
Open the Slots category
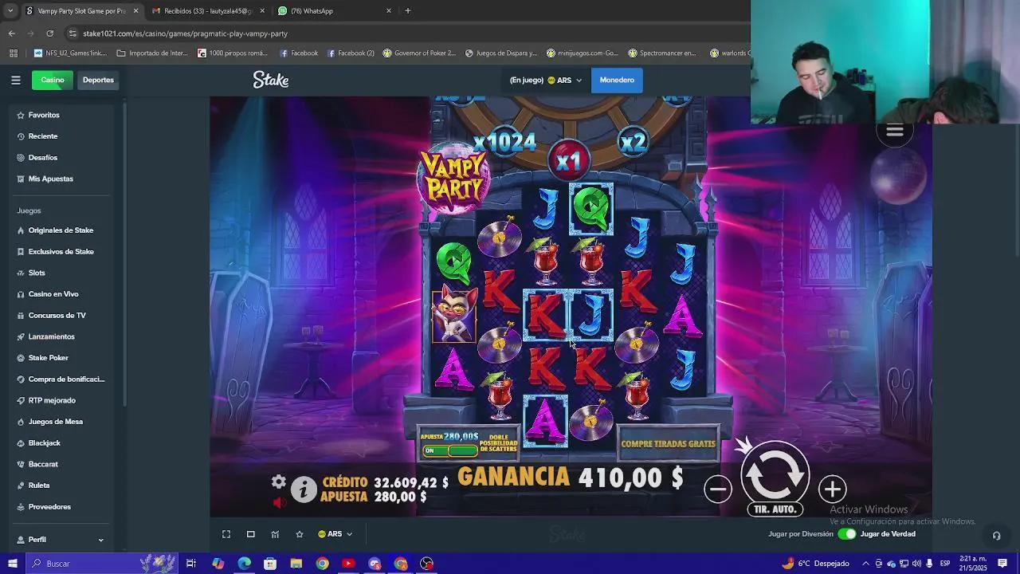37,273
